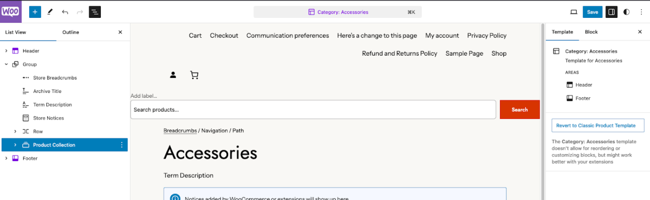Open Product Collection options three-dot menu
650x200 pixels.
(x=121, y=145)
